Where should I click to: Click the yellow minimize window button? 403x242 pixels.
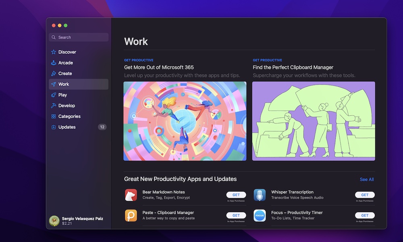(60, 25)
